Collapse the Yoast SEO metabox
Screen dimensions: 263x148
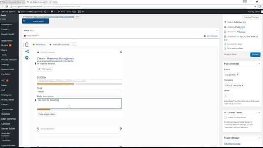(x=217, y=30)
